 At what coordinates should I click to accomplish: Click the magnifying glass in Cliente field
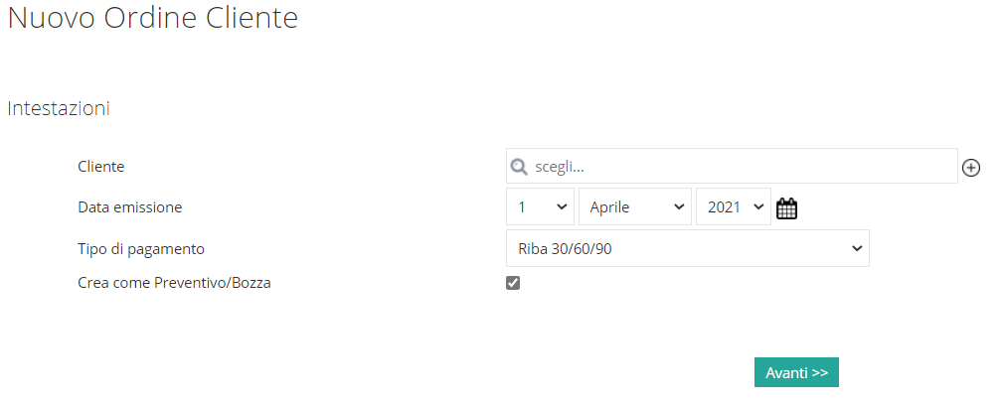pyautogui.click(x=518, y=167)
